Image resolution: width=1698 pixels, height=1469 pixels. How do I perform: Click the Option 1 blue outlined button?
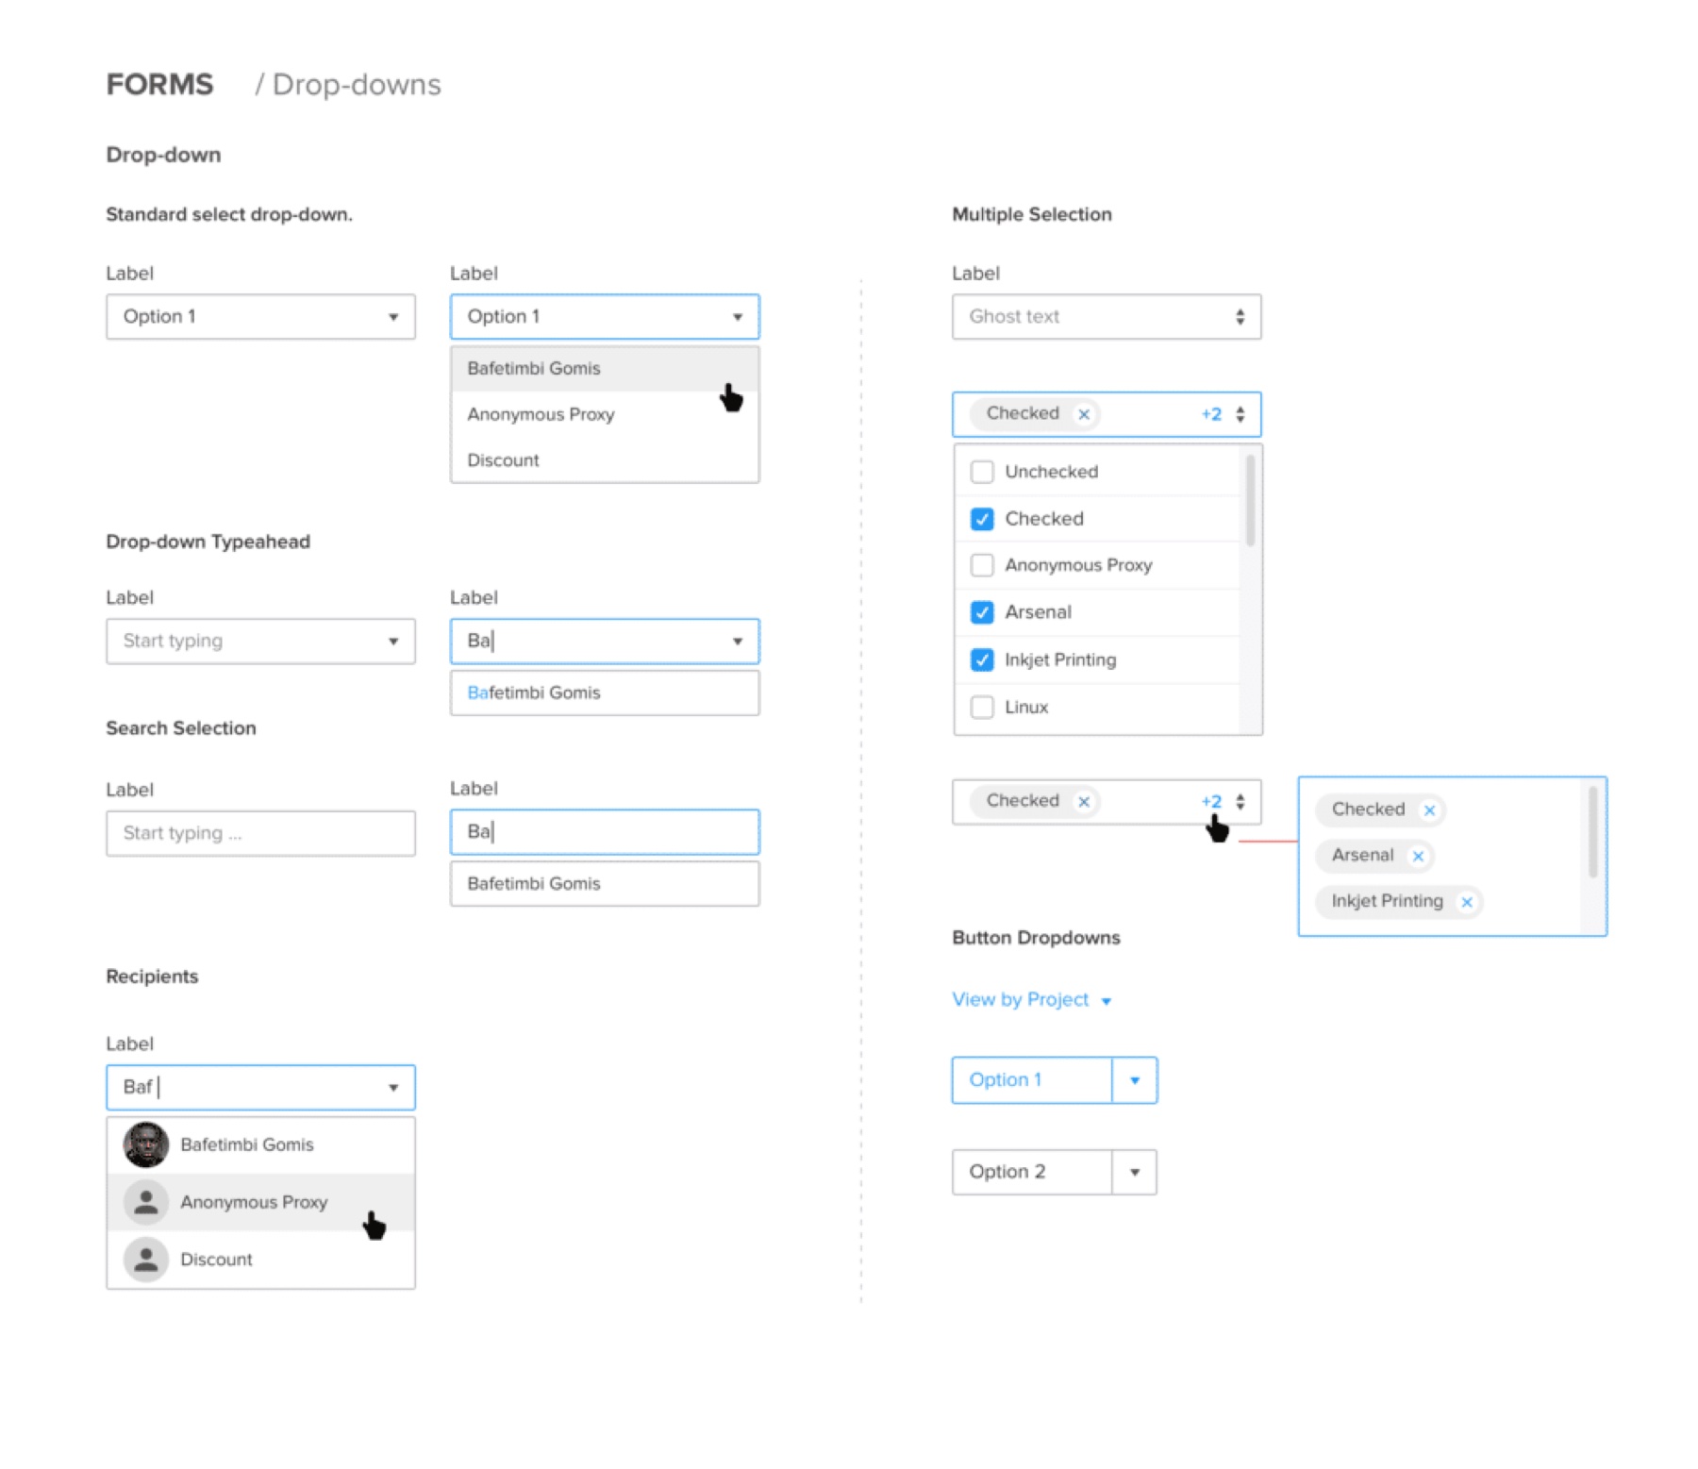pos(1032,1080)
